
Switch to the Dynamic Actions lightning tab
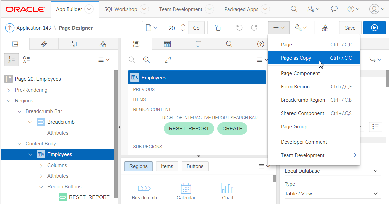[x=44, y=44]
